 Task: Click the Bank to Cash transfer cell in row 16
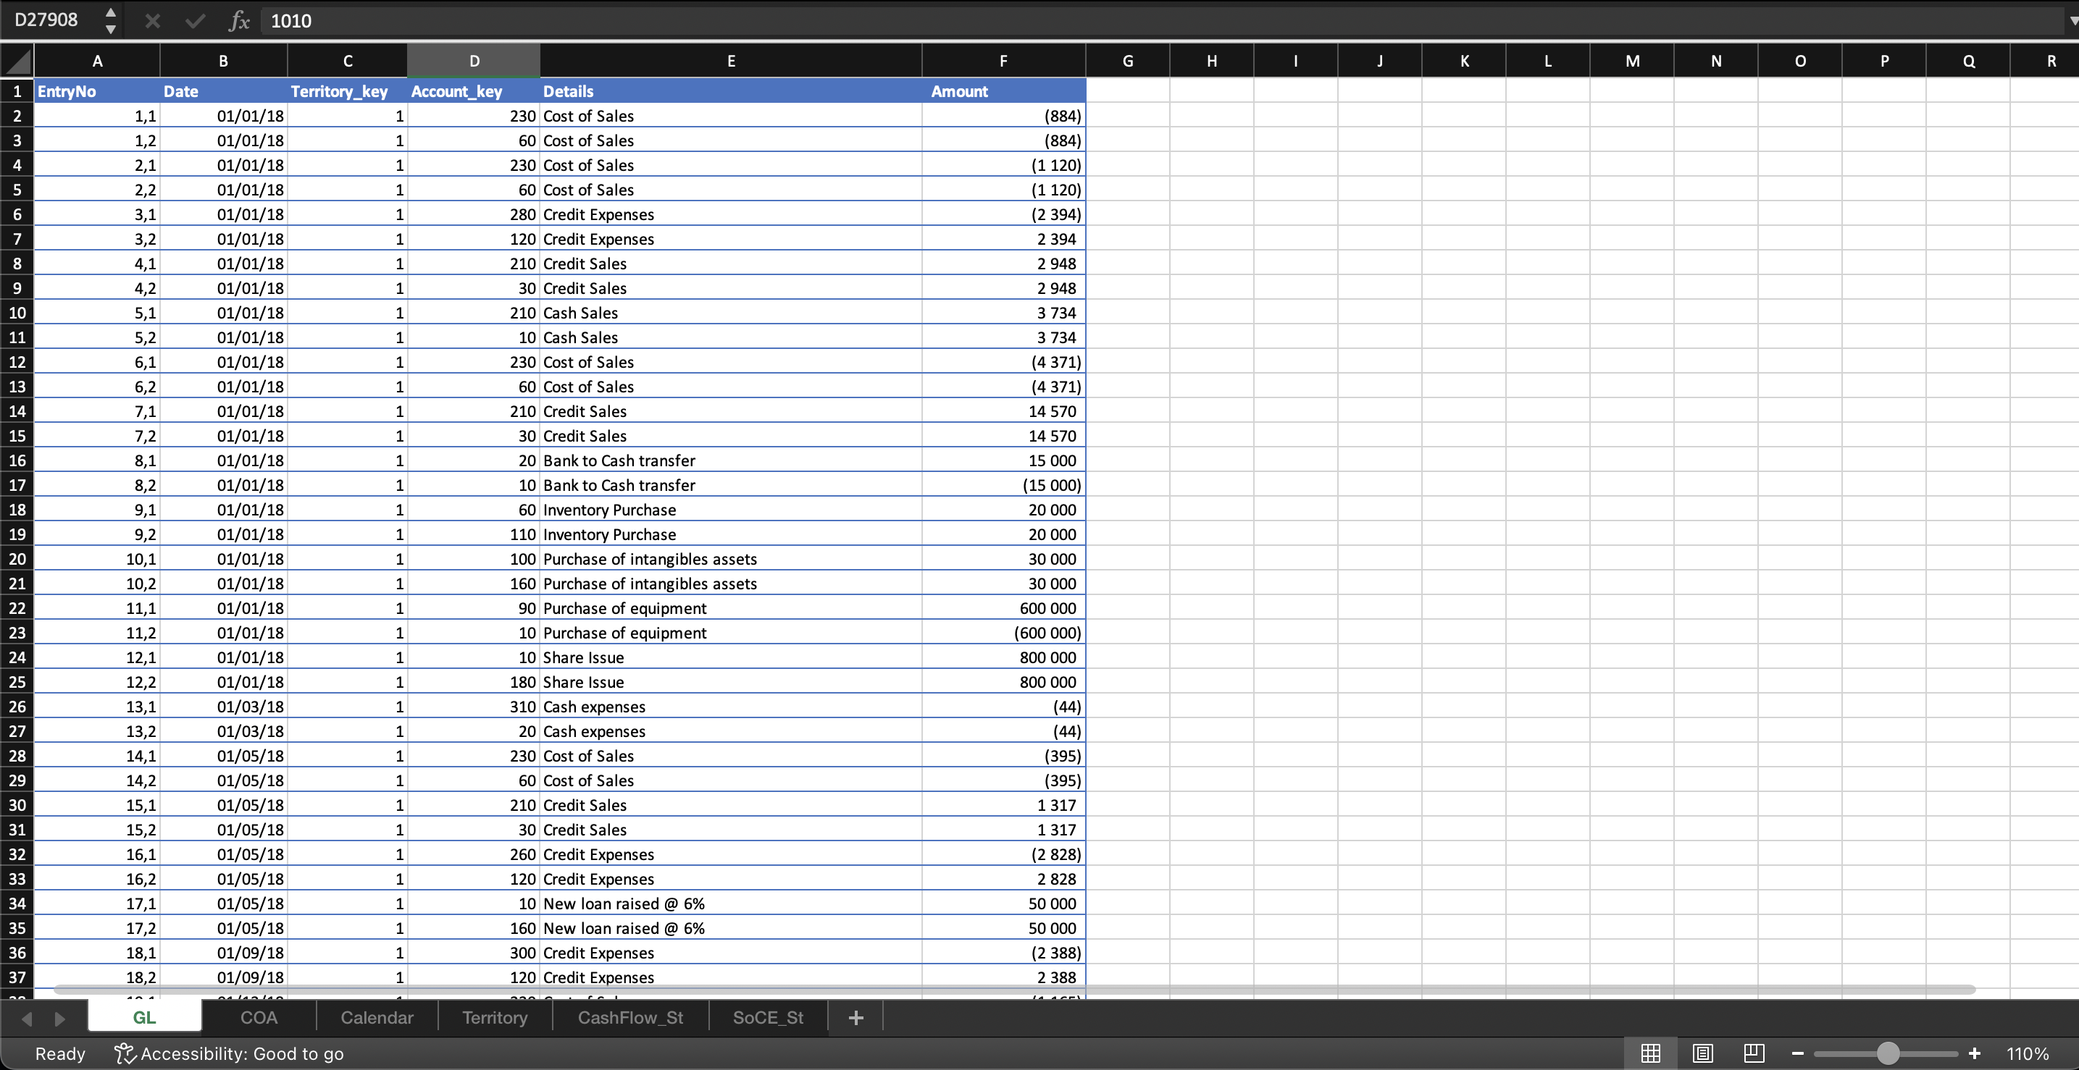730,460
